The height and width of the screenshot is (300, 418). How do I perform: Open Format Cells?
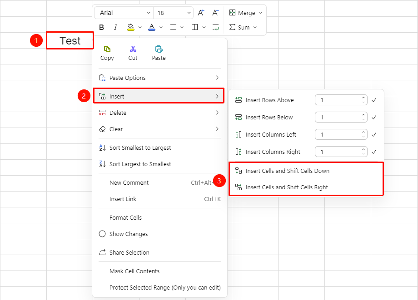[x=159, y=218]
